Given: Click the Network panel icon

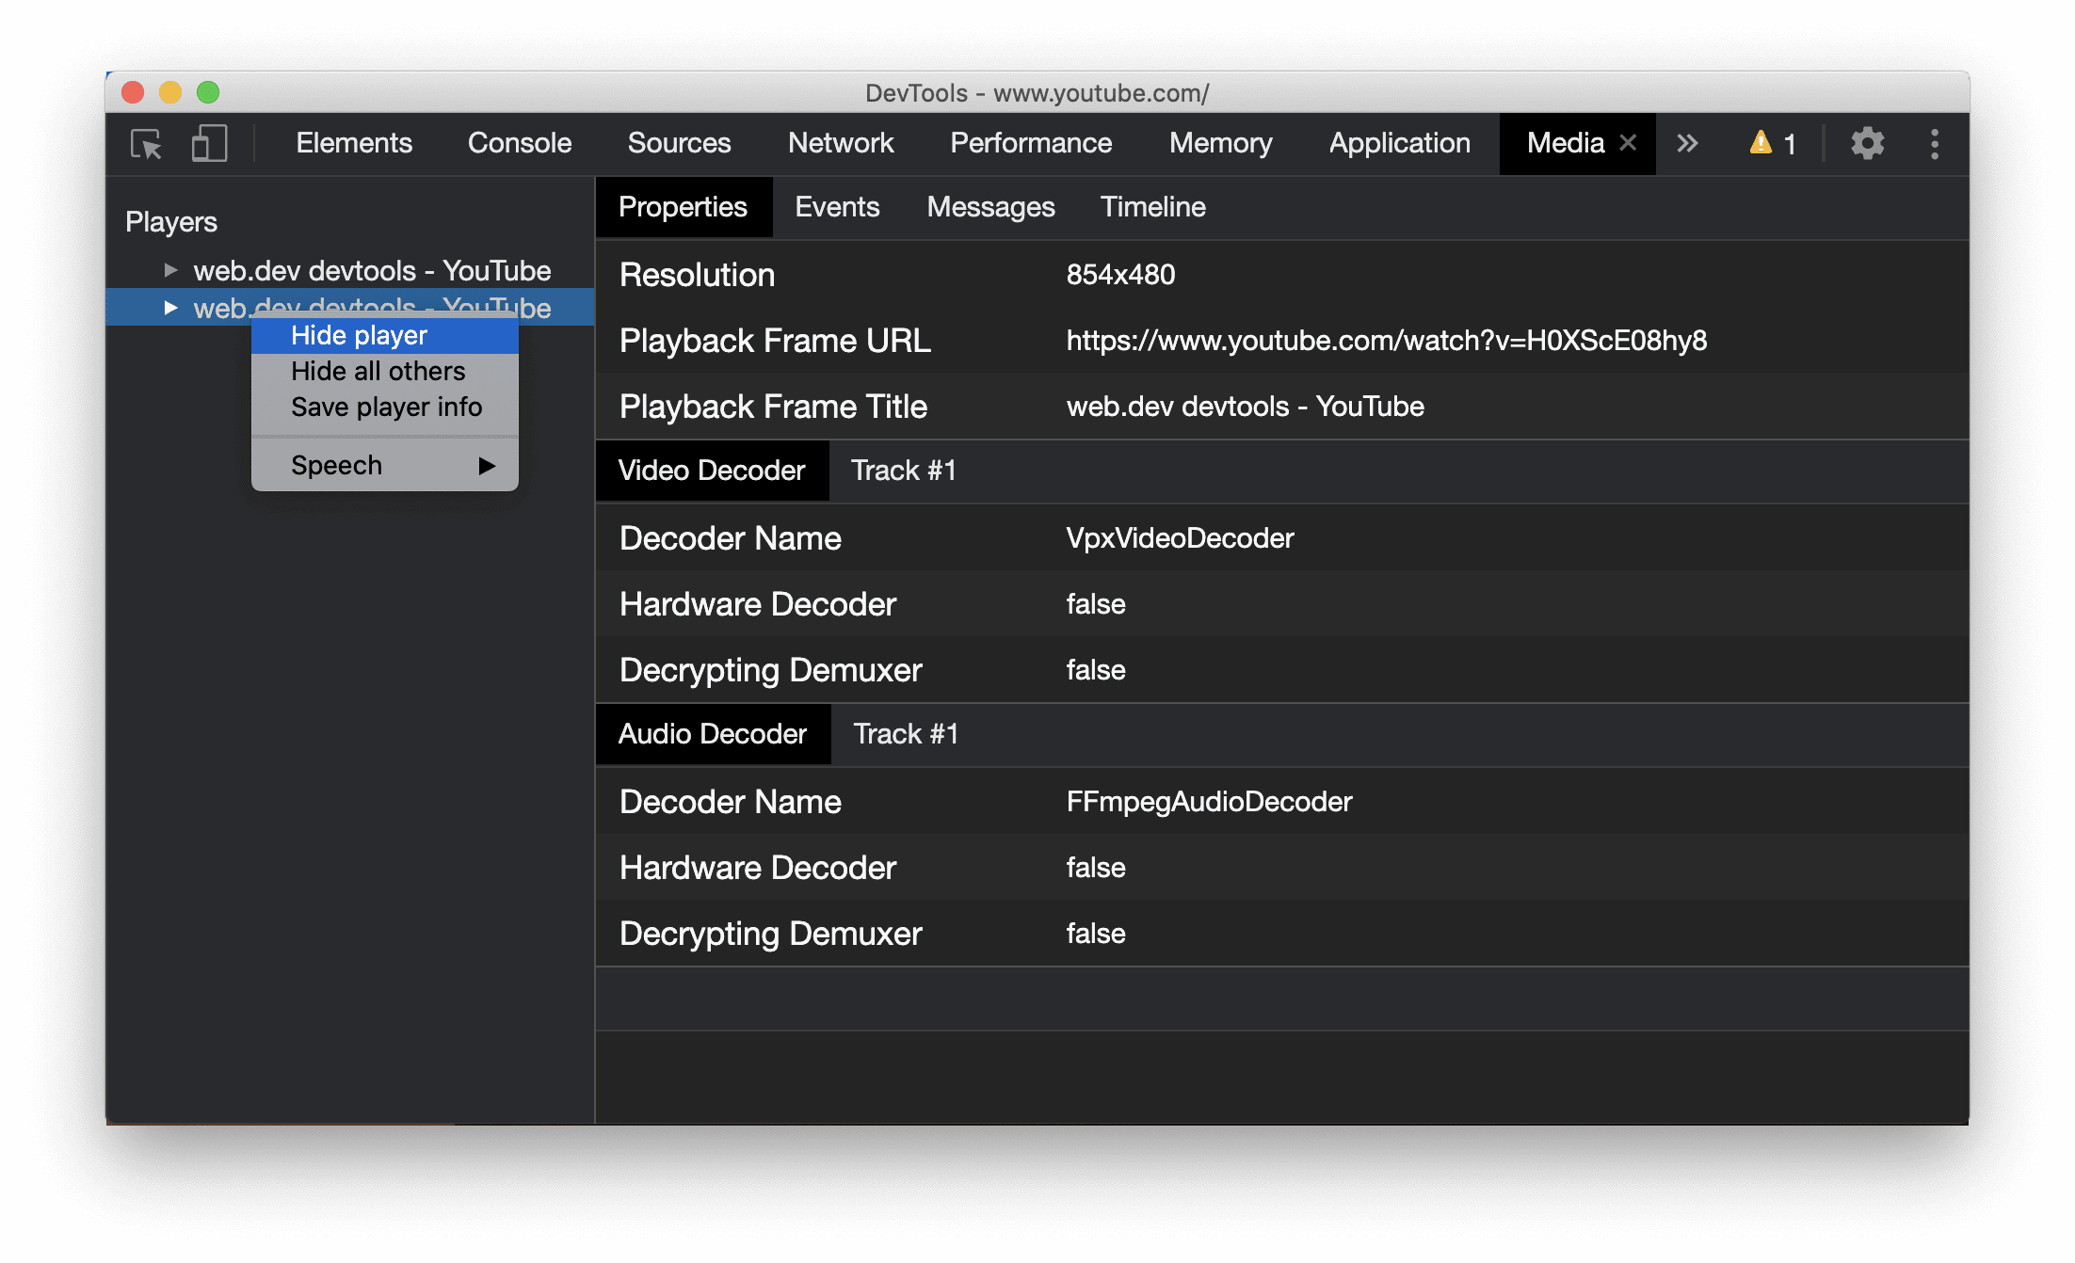Looking at the screenshot, I should coord(841,144).
